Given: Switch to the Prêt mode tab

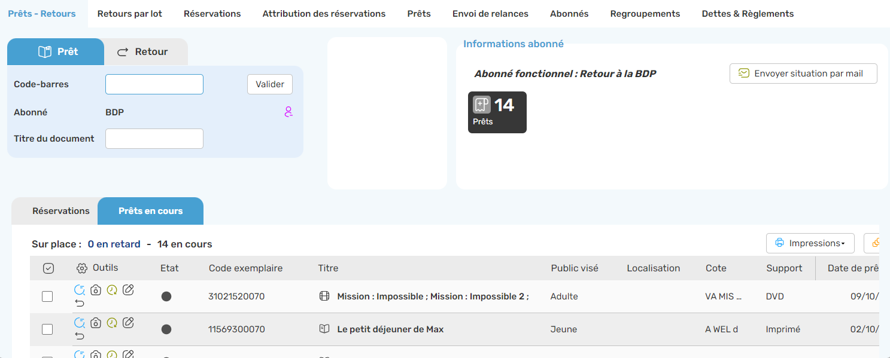Looking at the screenshot, I should point(56,52).
